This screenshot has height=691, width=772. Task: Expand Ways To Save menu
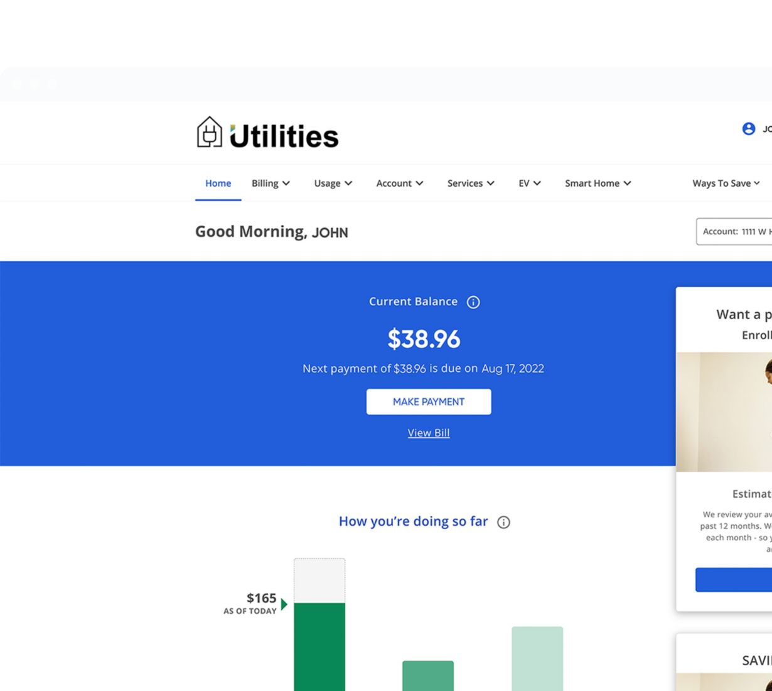726,183
